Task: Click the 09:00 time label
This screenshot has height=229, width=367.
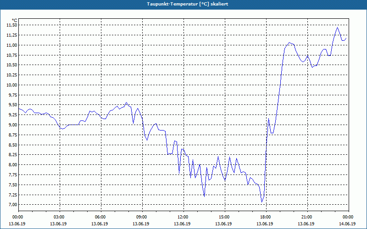Action: coord(142,217)
